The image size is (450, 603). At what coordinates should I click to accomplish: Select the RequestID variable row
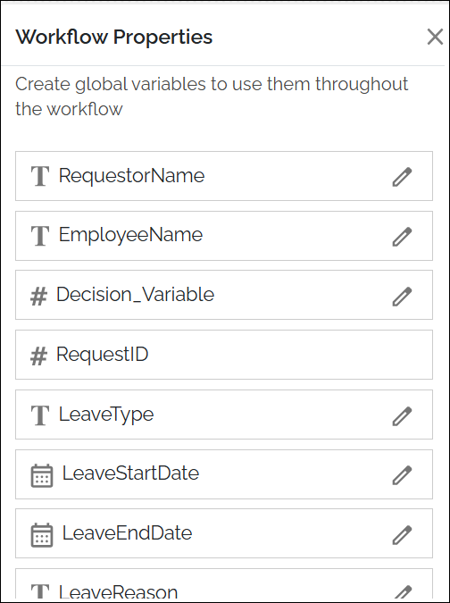click(x=224, y=355)
